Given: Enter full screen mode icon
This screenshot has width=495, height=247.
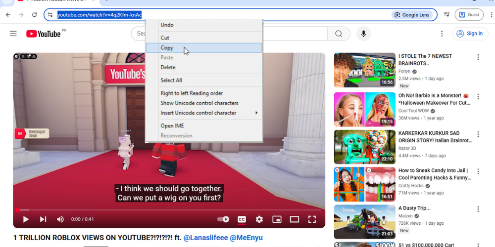Looking at the screenshot, I should click(x=312, y=219).
